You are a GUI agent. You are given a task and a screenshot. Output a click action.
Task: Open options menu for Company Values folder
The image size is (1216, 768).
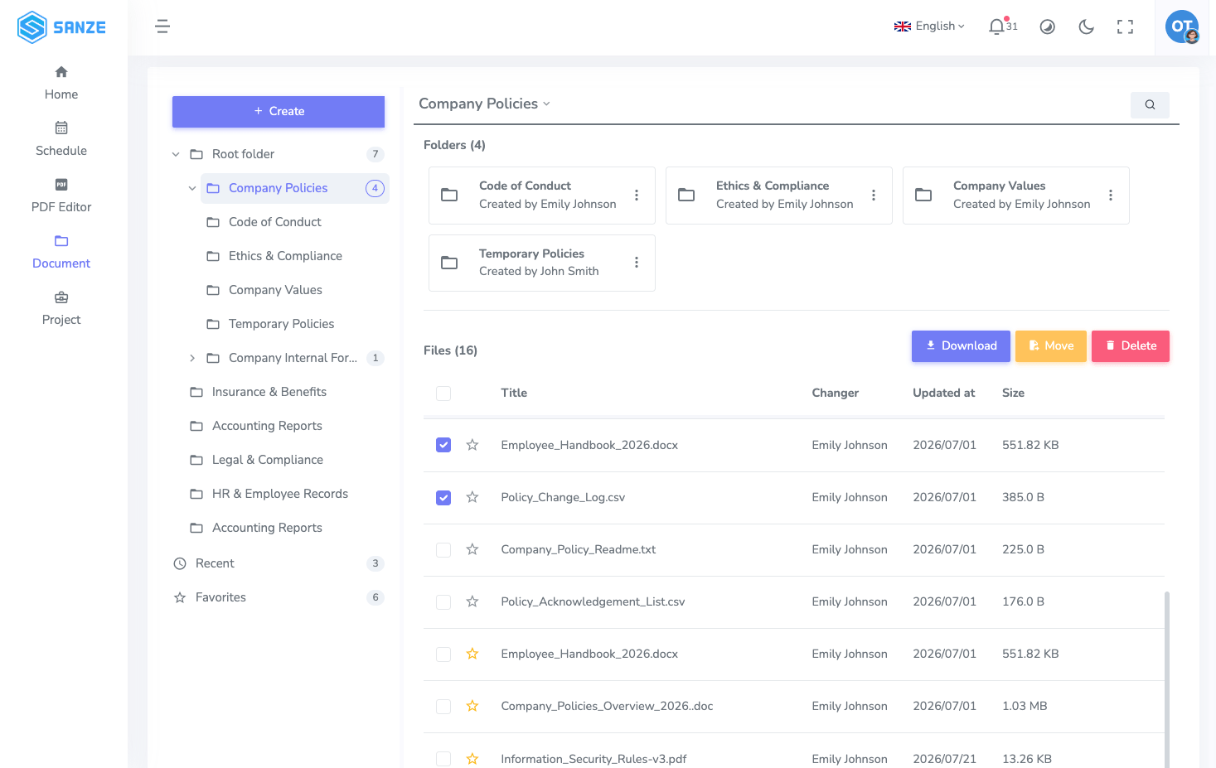click(x=1111, y=196)
